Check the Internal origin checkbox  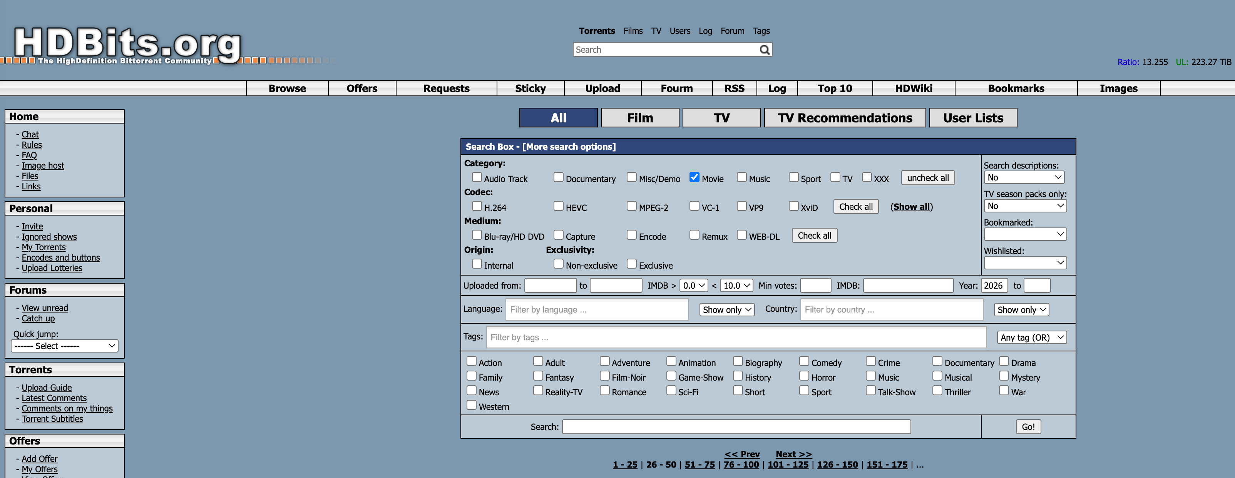(x=477, y=264)
